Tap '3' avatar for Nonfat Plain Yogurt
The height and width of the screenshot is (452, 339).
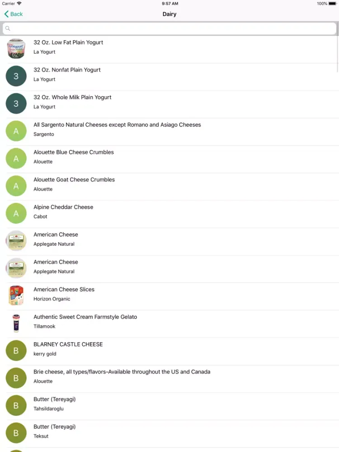pyautogui.click(x=16, y=76)
